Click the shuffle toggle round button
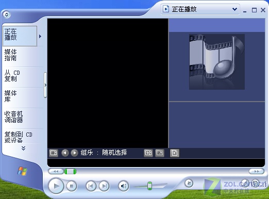Image resolution: width=269 pixels, height=199 pixels. click(189, 183)
